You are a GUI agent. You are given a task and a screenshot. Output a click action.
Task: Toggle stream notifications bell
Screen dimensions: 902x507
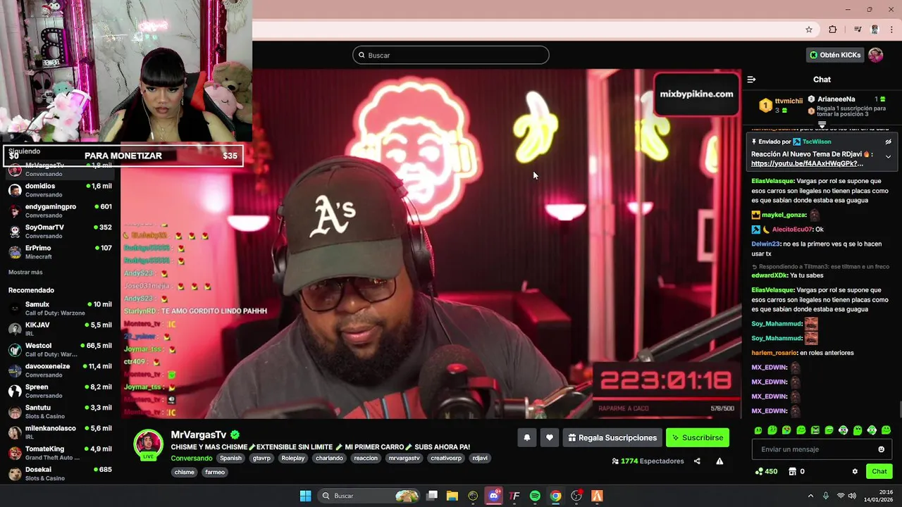pyautogui.click(x=526, y=437)
